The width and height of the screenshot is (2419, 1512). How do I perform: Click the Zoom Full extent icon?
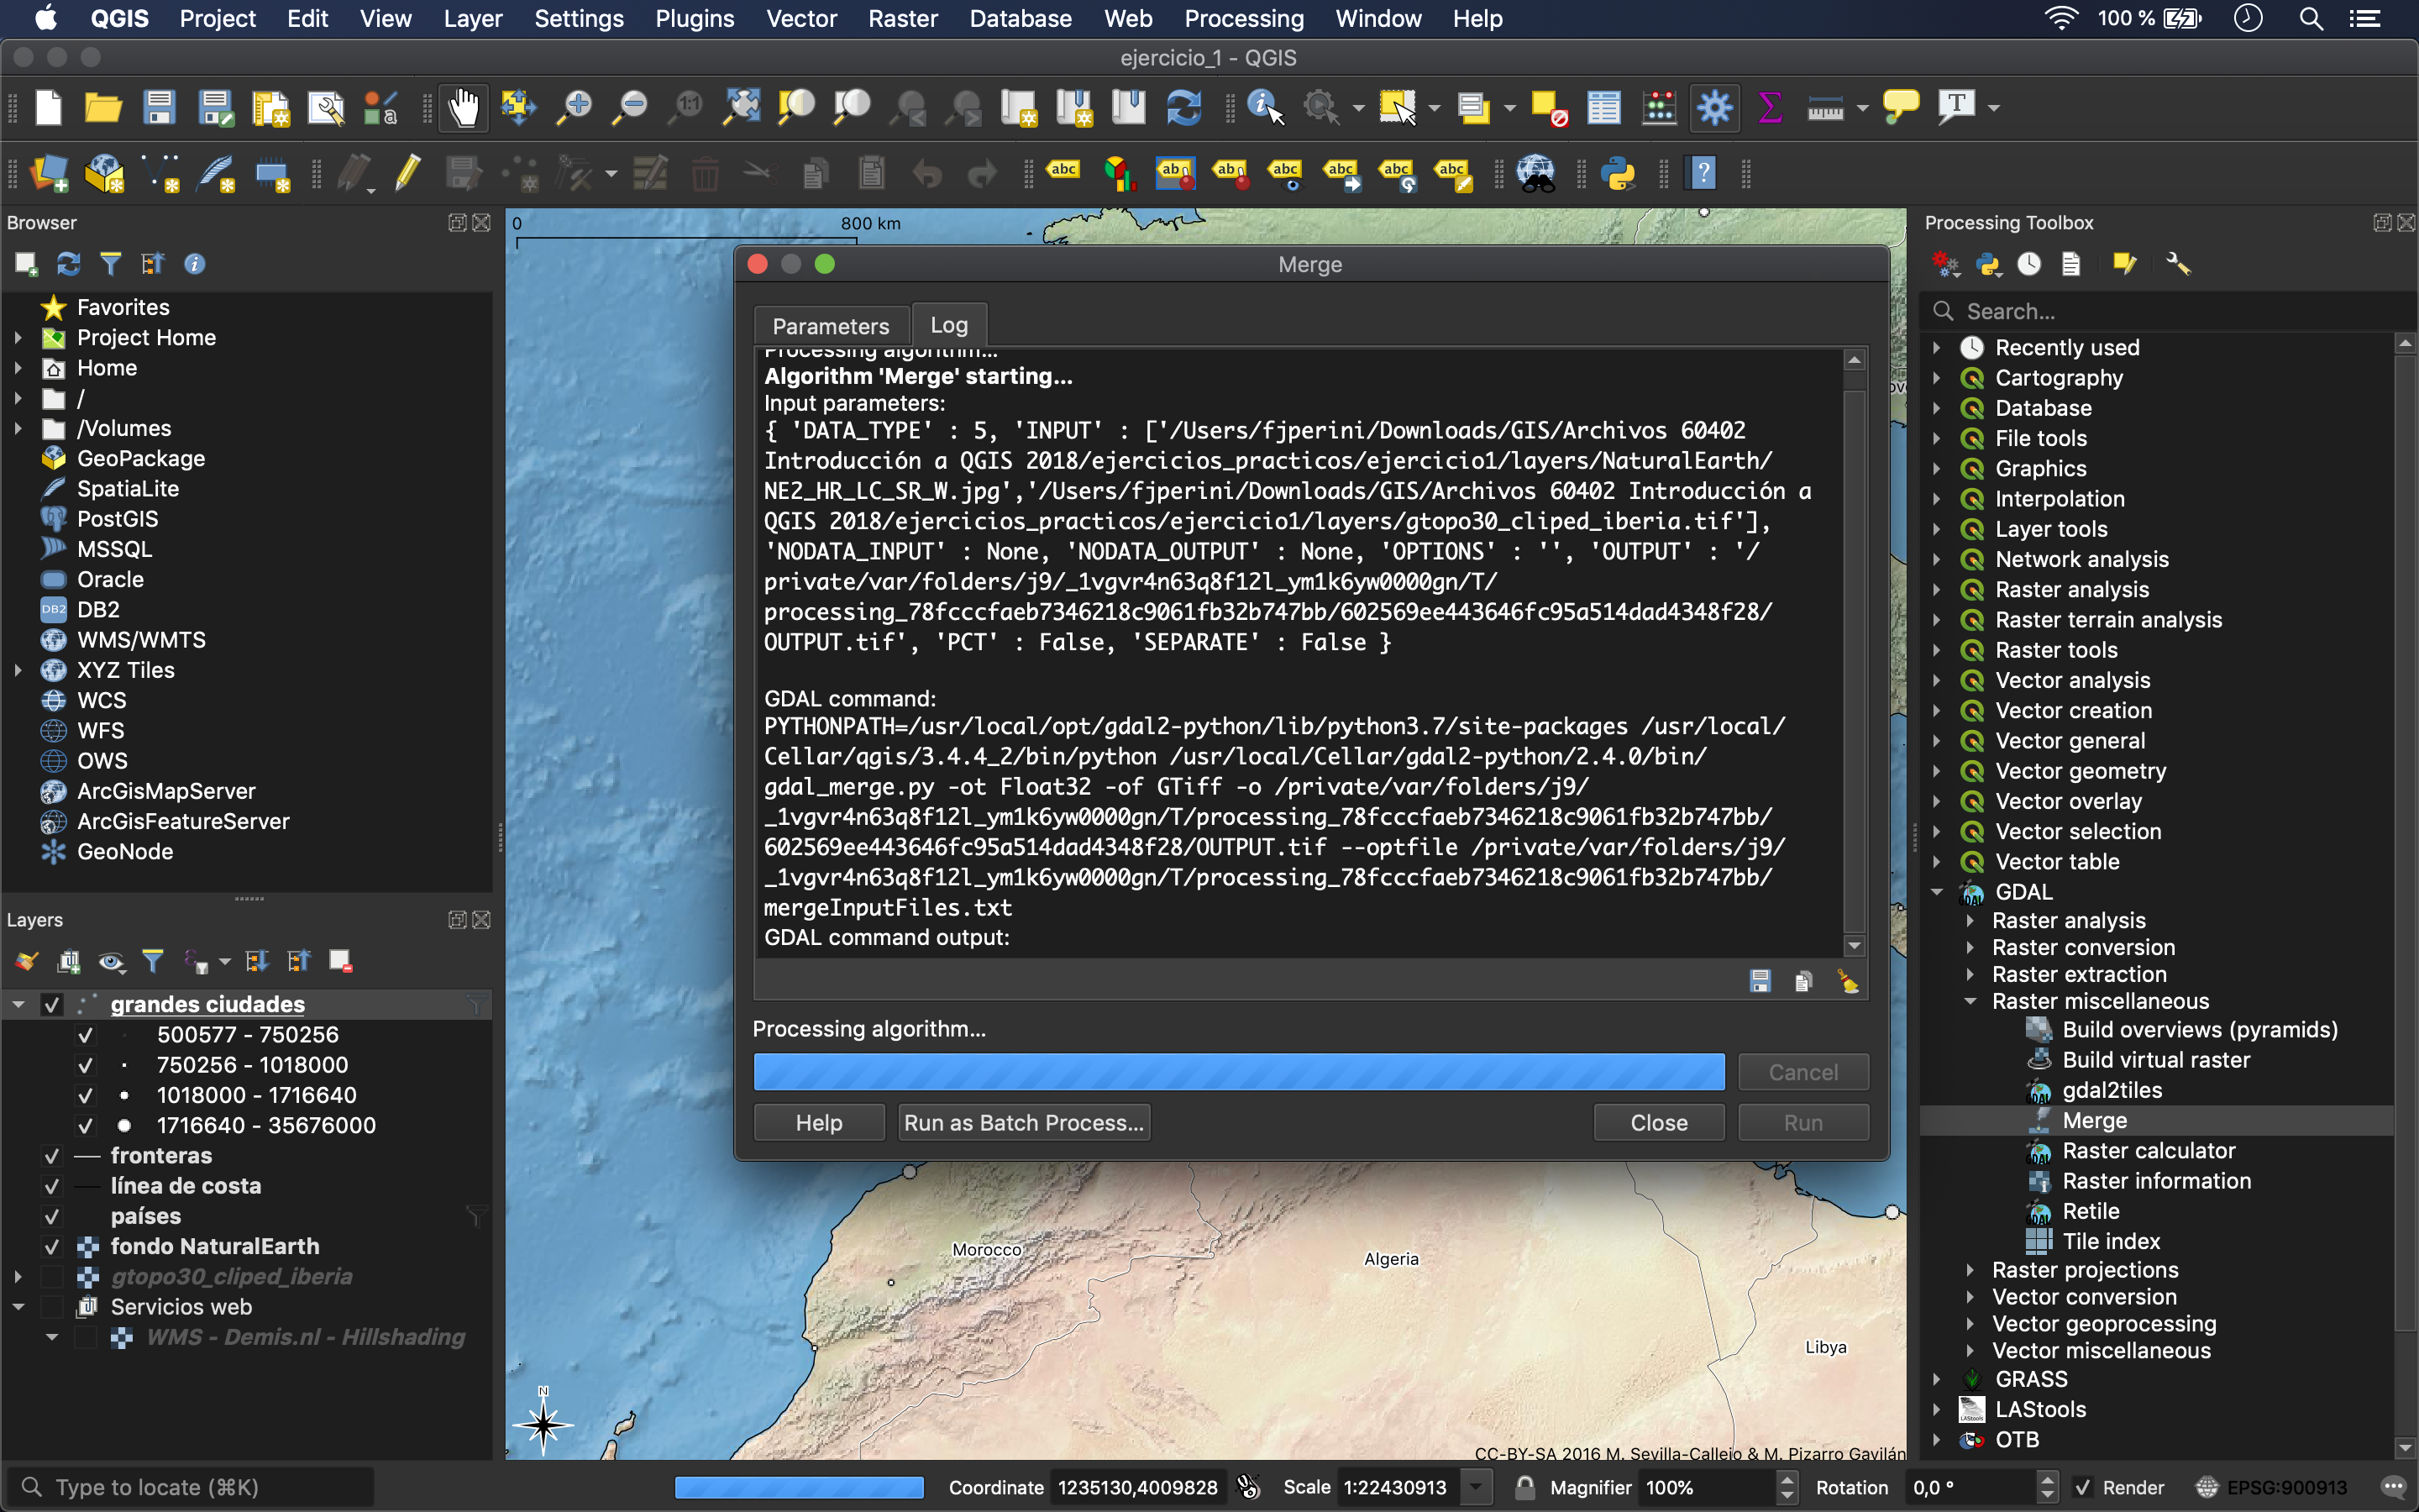(x=742, y=107)
